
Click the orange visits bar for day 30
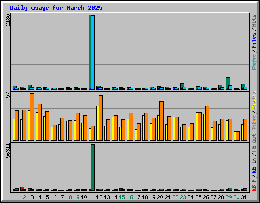click(238, 136)
